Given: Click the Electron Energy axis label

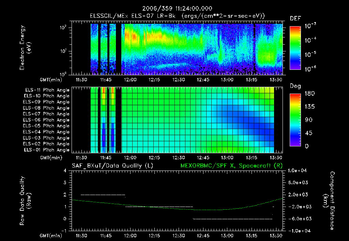Looking at the screenshot, I should (x=25, y=48).
